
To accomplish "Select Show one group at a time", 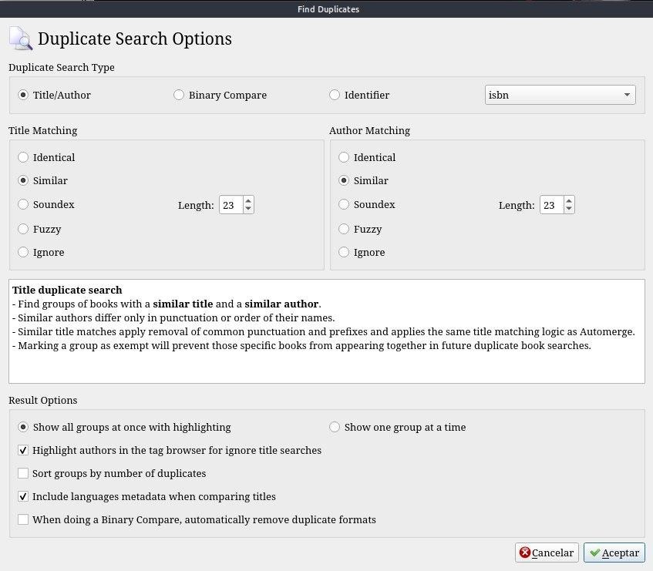I will point(398,427).
